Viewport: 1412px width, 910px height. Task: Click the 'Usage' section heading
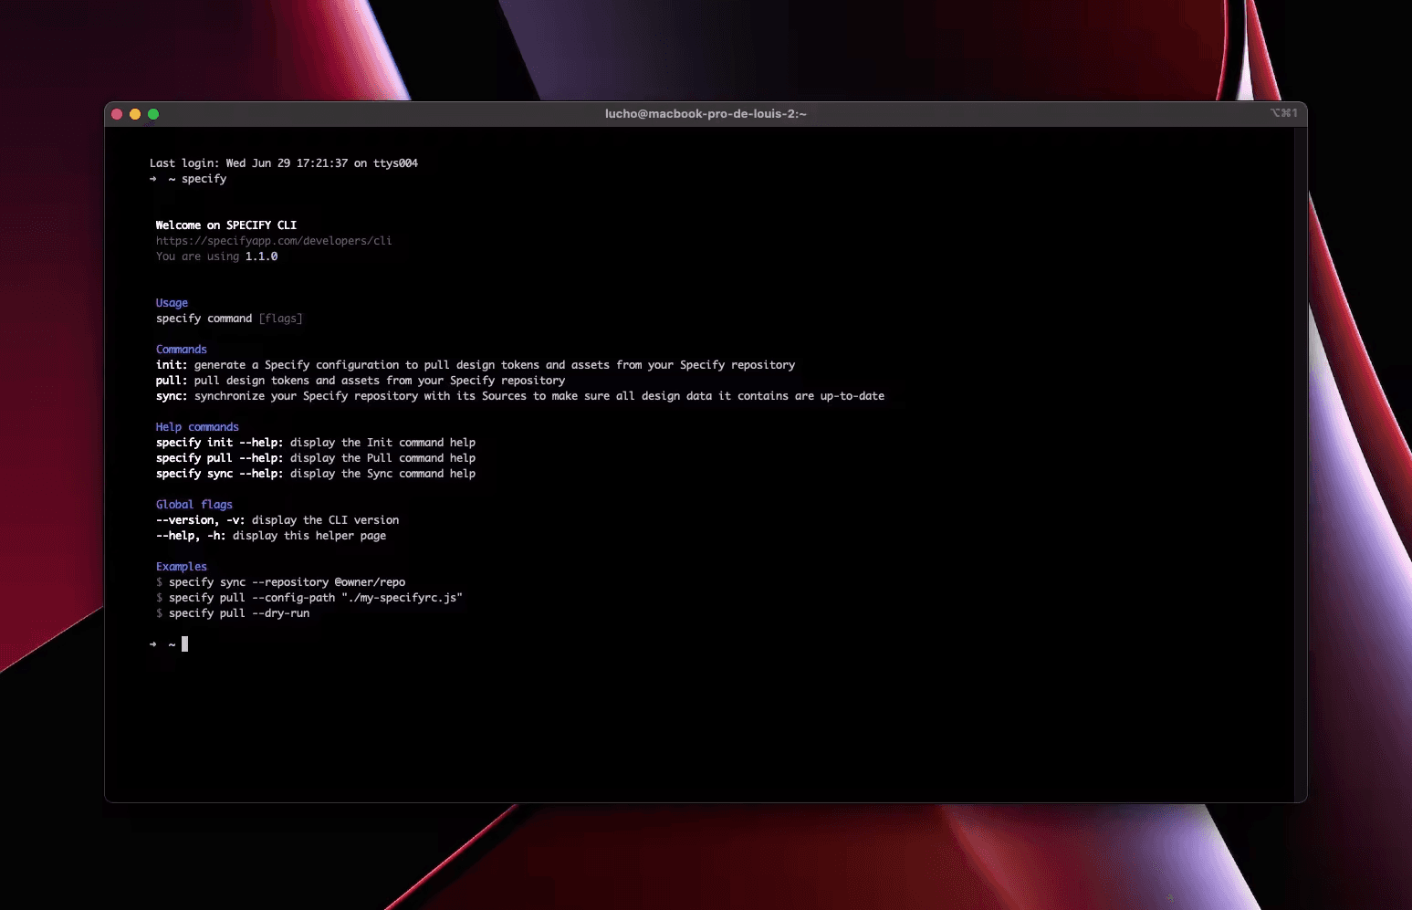tap(172, 303)
